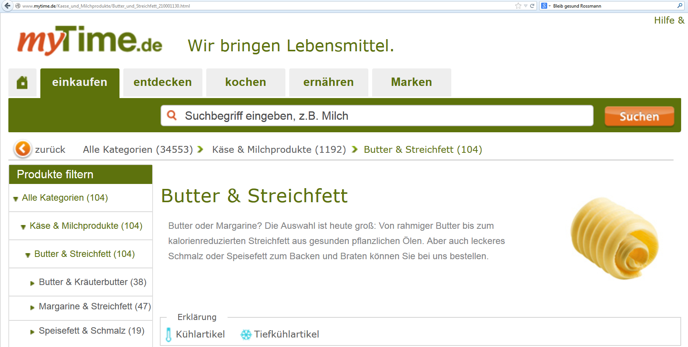This screenshot has width=688, height=347.
Task: Click the 'Butter & Streichfett' page heading
Action: [x=254, y=196]
